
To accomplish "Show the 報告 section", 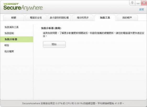I will point(7,45).
